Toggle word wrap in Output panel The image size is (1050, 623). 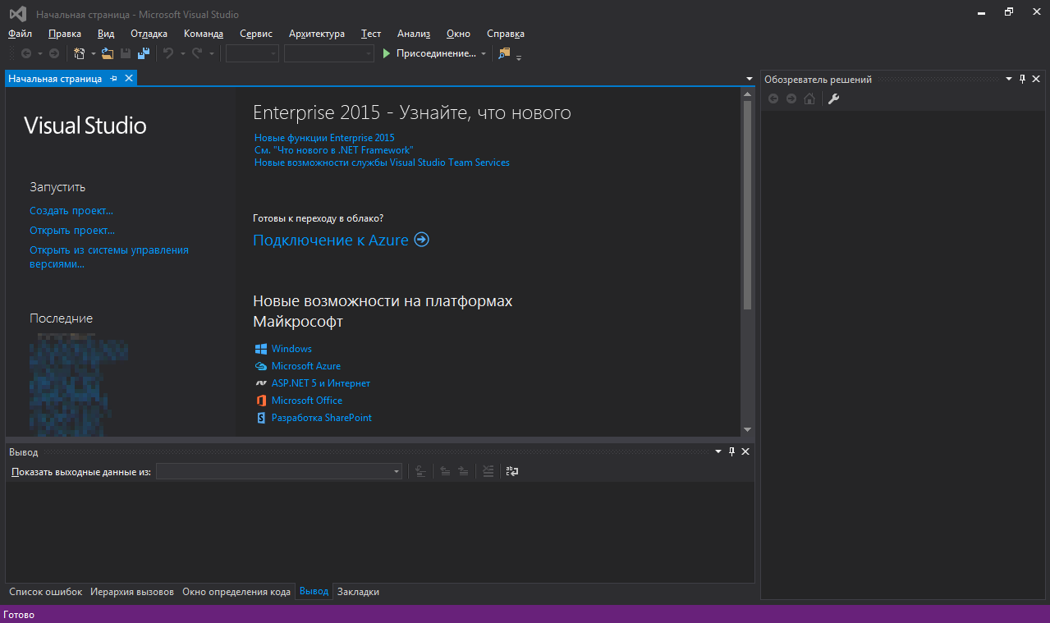(512, 471)
